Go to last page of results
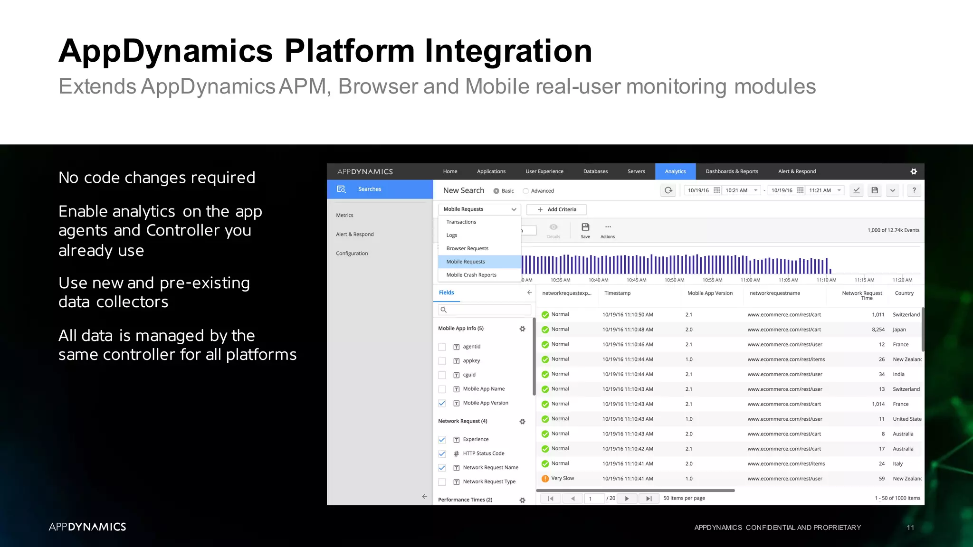The width and height of the screenshot is (973, 547). pyautogui.click(x=649, y=499)
